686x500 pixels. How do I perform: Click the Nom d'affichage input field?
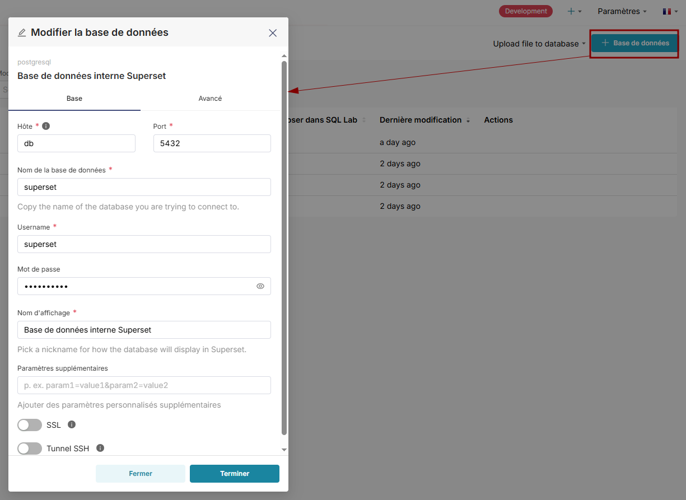point(144,330)
